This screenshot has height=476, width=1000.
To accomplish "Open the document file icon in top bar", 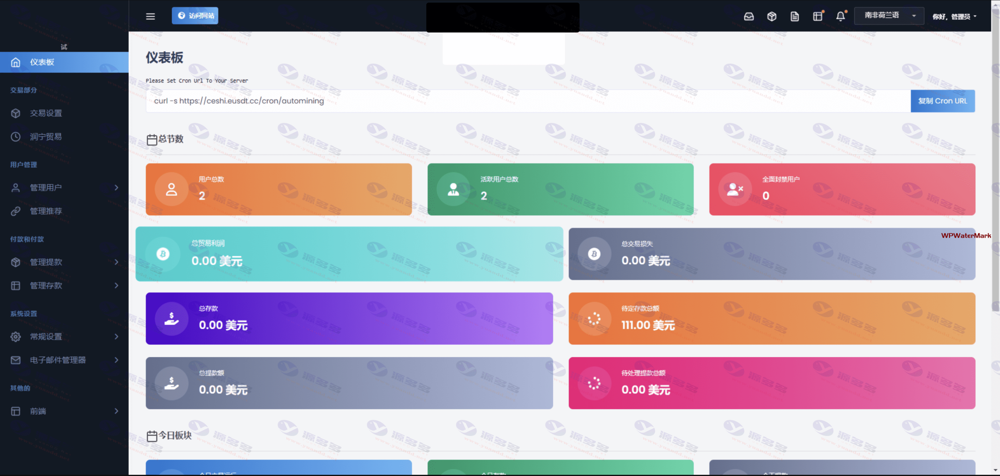I will click(795, 16).
